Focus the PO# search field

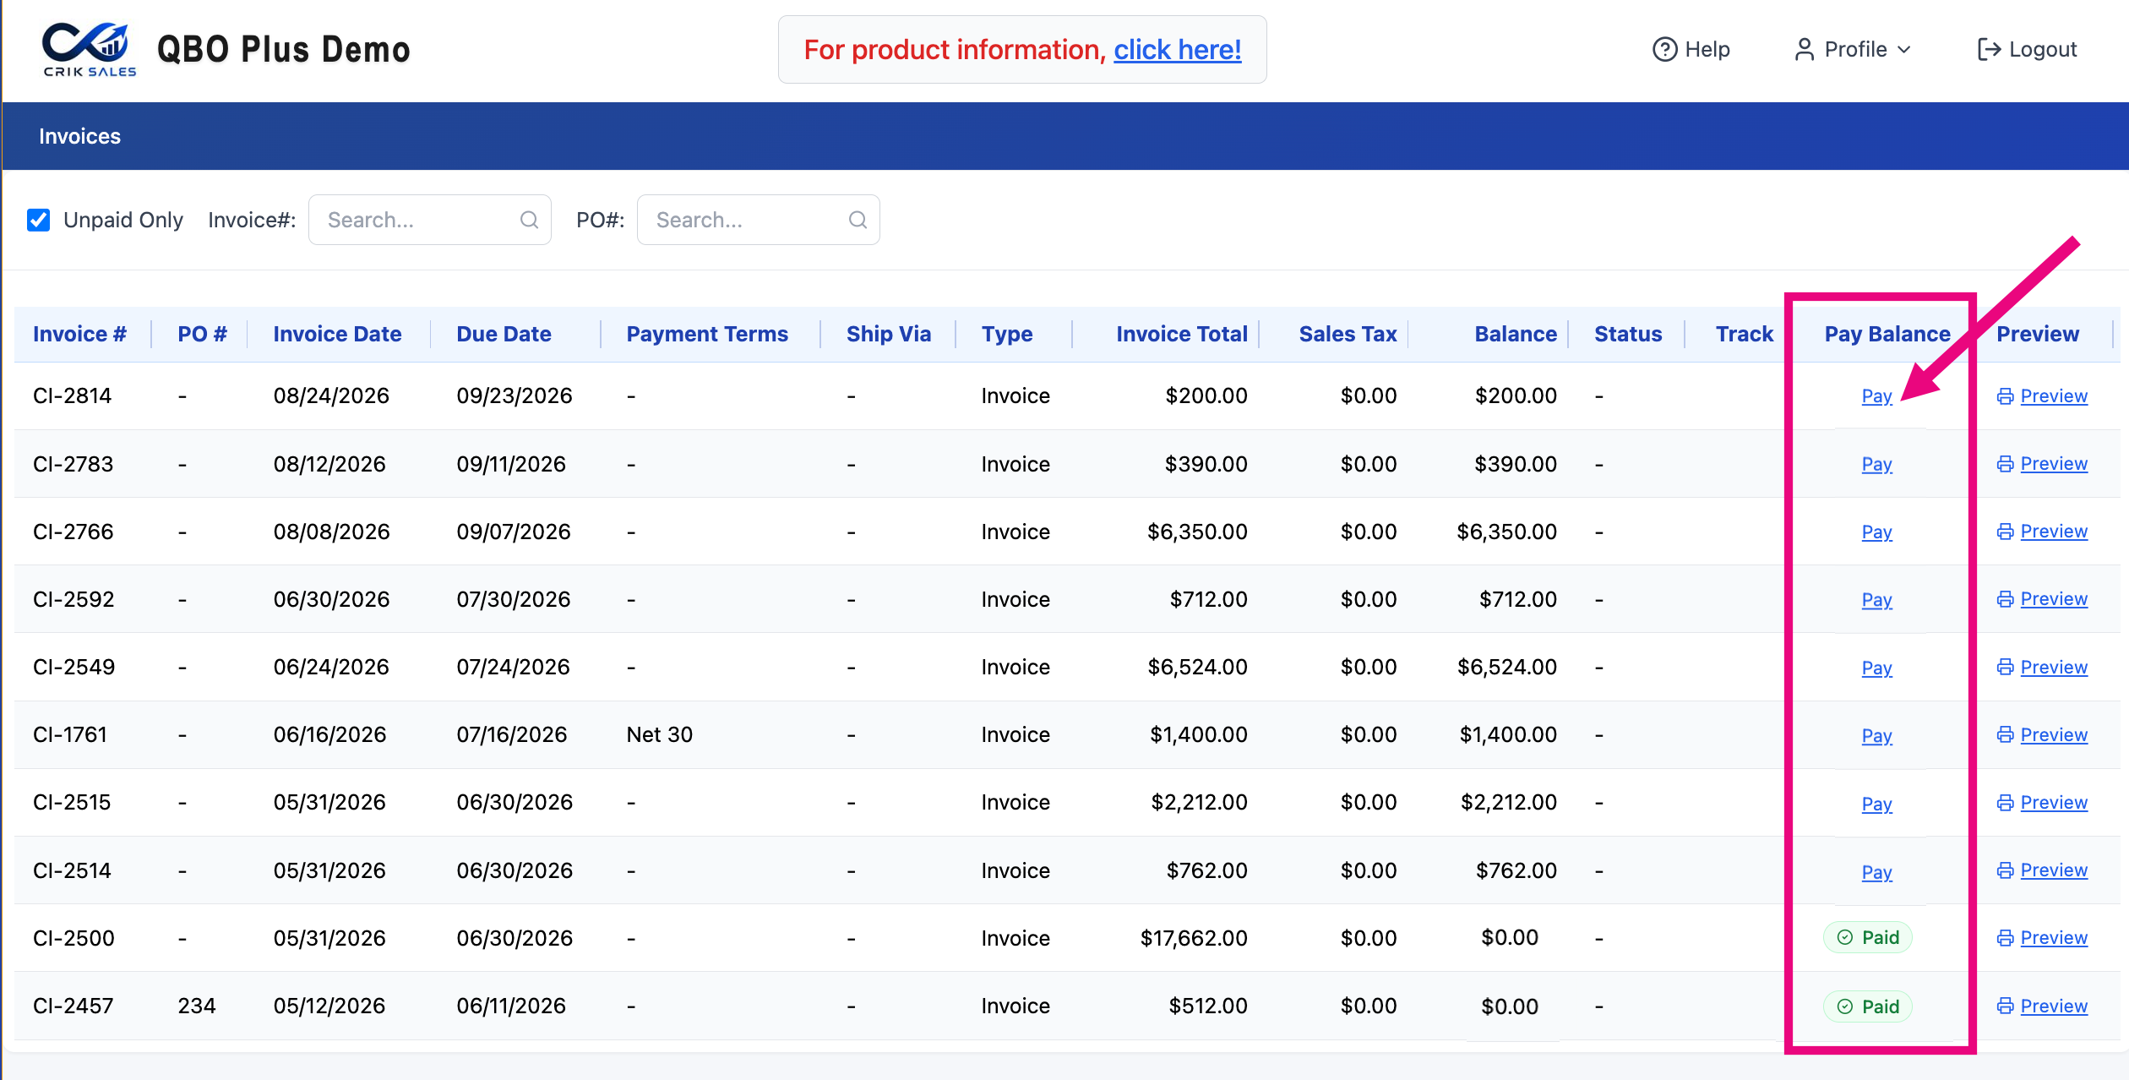758,220
